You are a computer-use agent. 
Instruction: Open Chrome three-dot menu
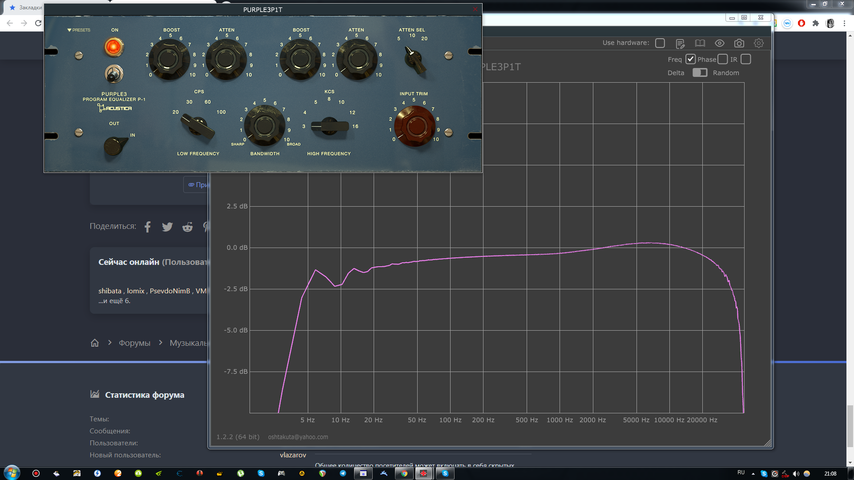point(844,23)
